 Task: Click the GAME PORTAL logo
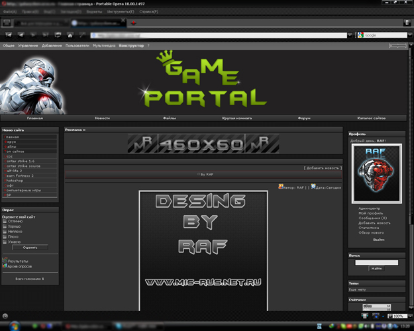[205, 83]
